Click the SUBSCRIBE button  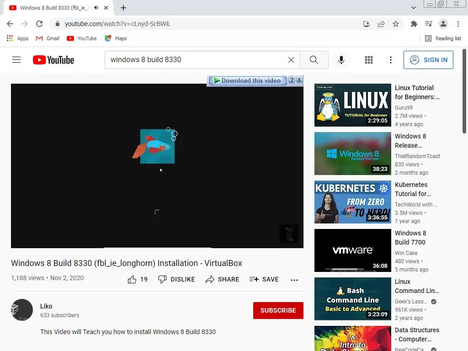pyautogui.click(x=278, y=310)
